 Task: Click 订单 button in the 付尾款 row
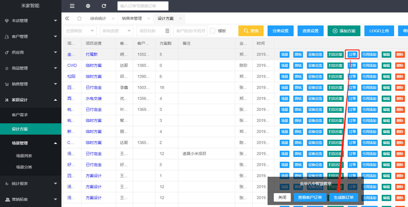(x=353, y=55)
